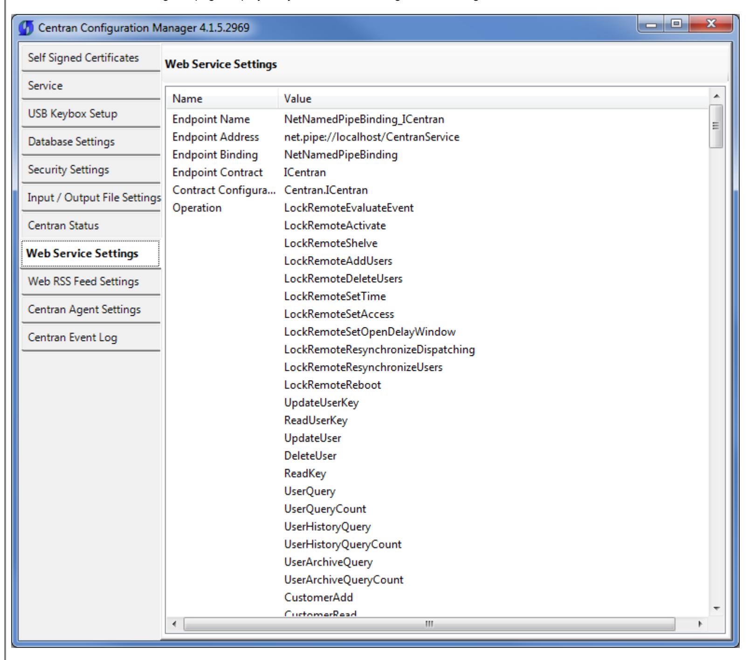The width and height of the screenshot is (750, 660).
Task: Click the net.pipe://localhost/CentranService value
Action: (x=372, y=137)
